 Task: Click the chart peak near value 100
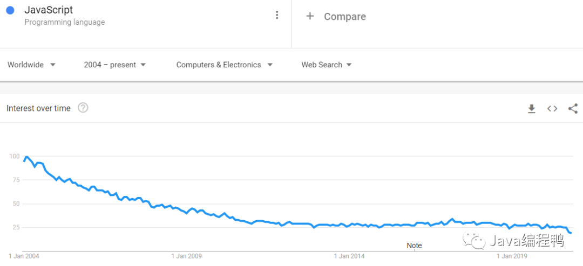[26, 157]
